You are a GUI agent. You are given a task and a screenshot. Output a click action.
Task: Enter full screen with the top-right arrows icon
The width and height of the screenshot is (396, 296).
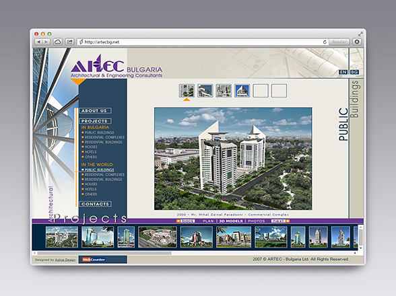(x=360, y=34)
